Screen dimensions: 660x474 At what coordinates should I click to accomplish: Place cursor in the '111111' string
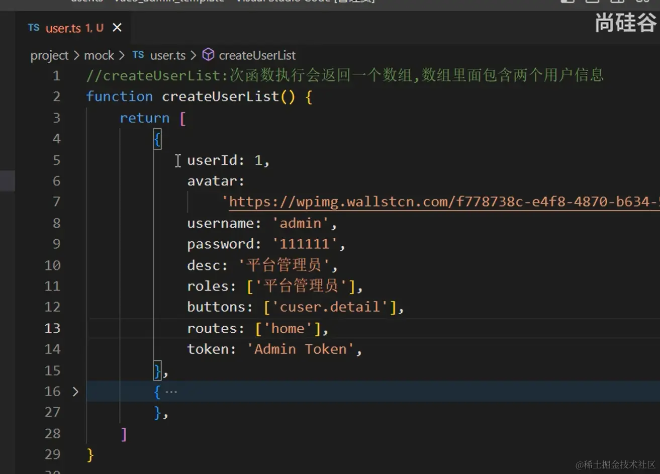coord(305,244)
